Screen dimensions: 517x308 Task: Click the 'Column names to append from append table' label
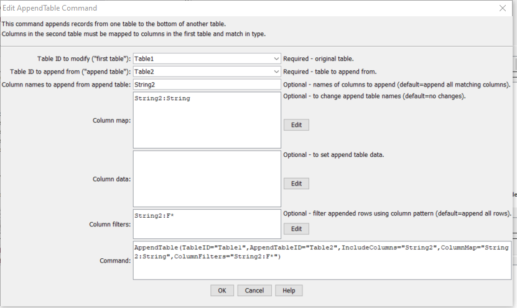(67, 85)
